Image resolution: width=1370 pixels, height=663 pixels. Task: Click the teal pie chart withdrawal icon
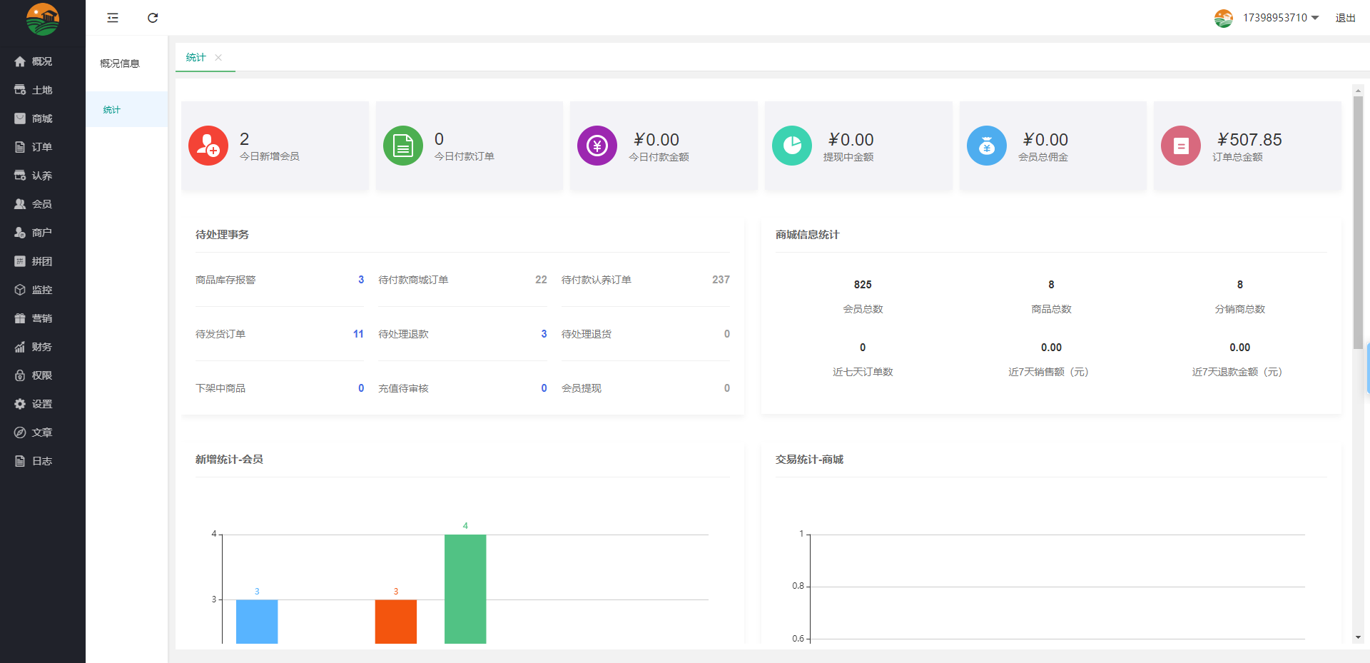[792, 146]
